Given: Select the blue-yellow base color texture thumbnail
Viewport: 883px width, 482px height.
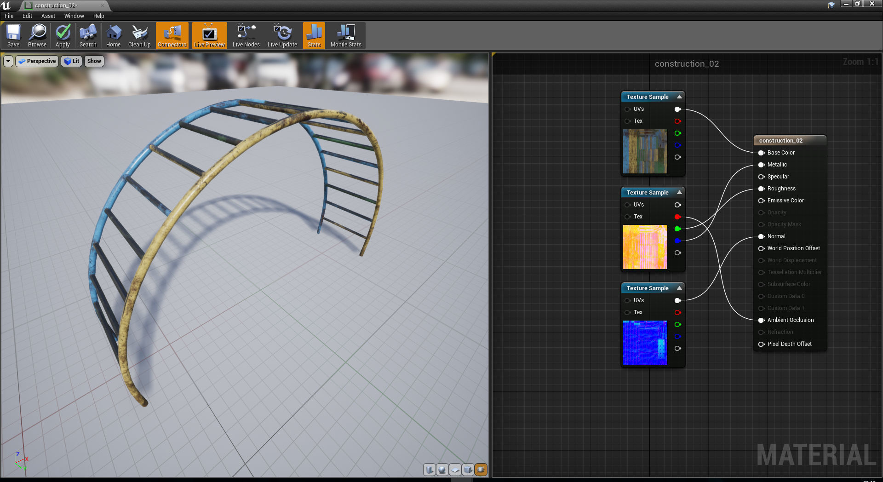Looking at the screenshot, I should pyautogui.click(x=645, y=151).
